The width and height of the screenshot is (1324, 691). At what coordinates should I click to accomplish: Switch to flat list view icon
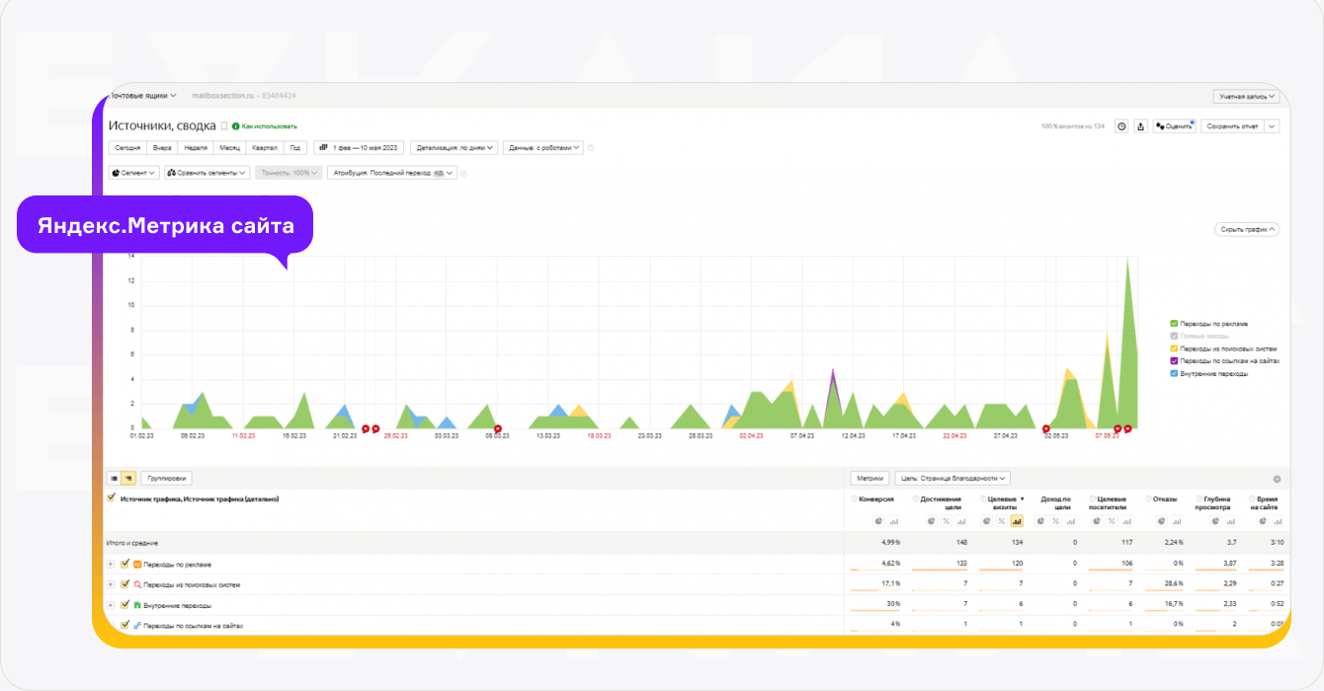[114, 478]
